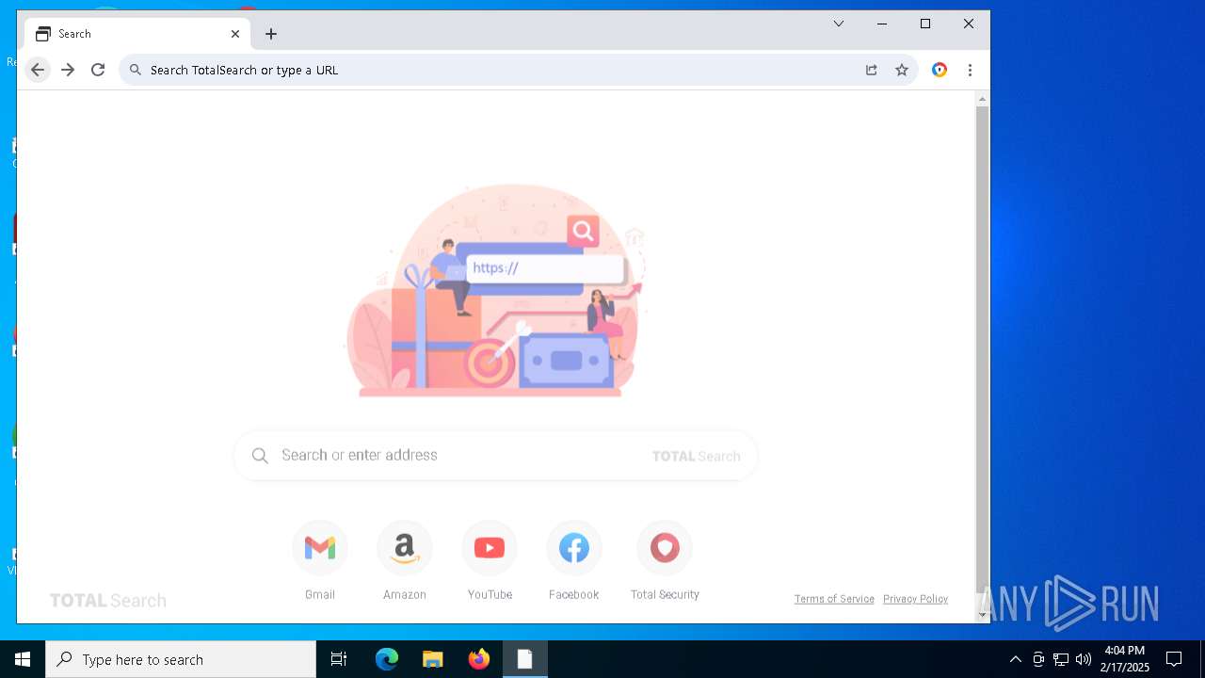
Task: Open the browser three-dot menu
Action: 970,70
